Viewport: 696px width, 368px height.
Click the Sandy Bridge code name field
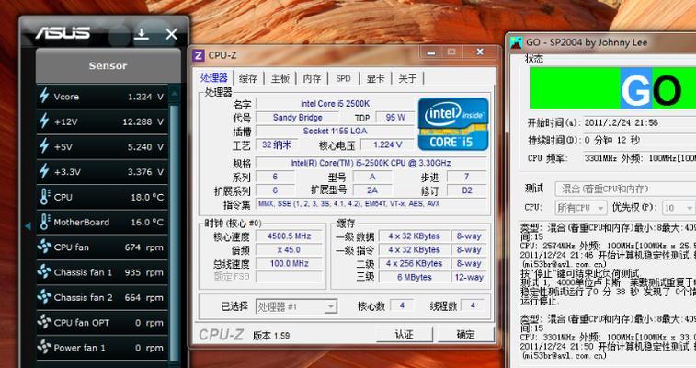click(297, 117)
